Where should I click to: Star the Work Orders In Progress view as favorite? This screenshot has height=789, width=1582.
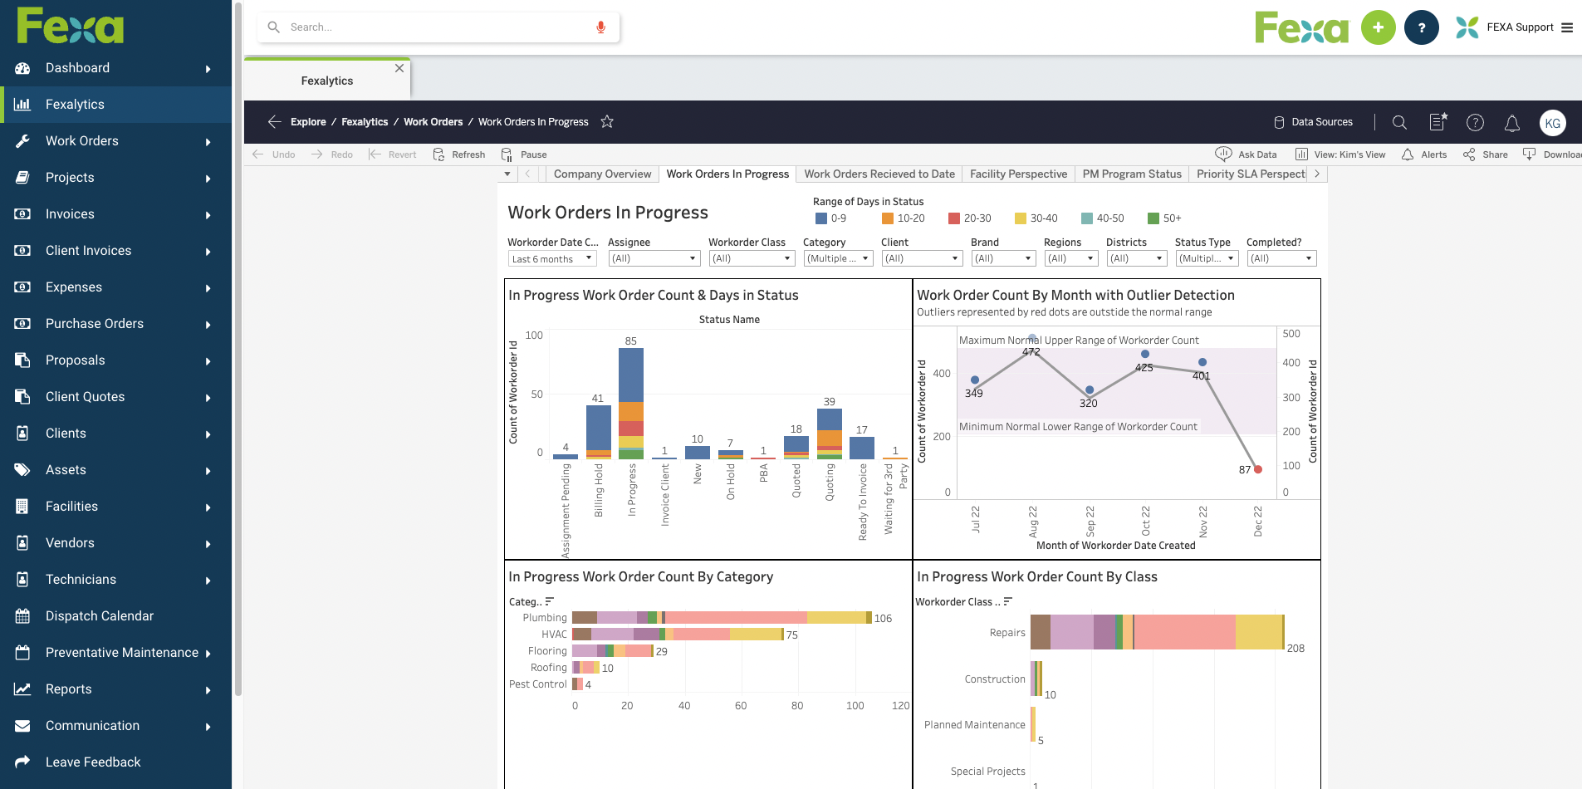click(x=607, y=121)
